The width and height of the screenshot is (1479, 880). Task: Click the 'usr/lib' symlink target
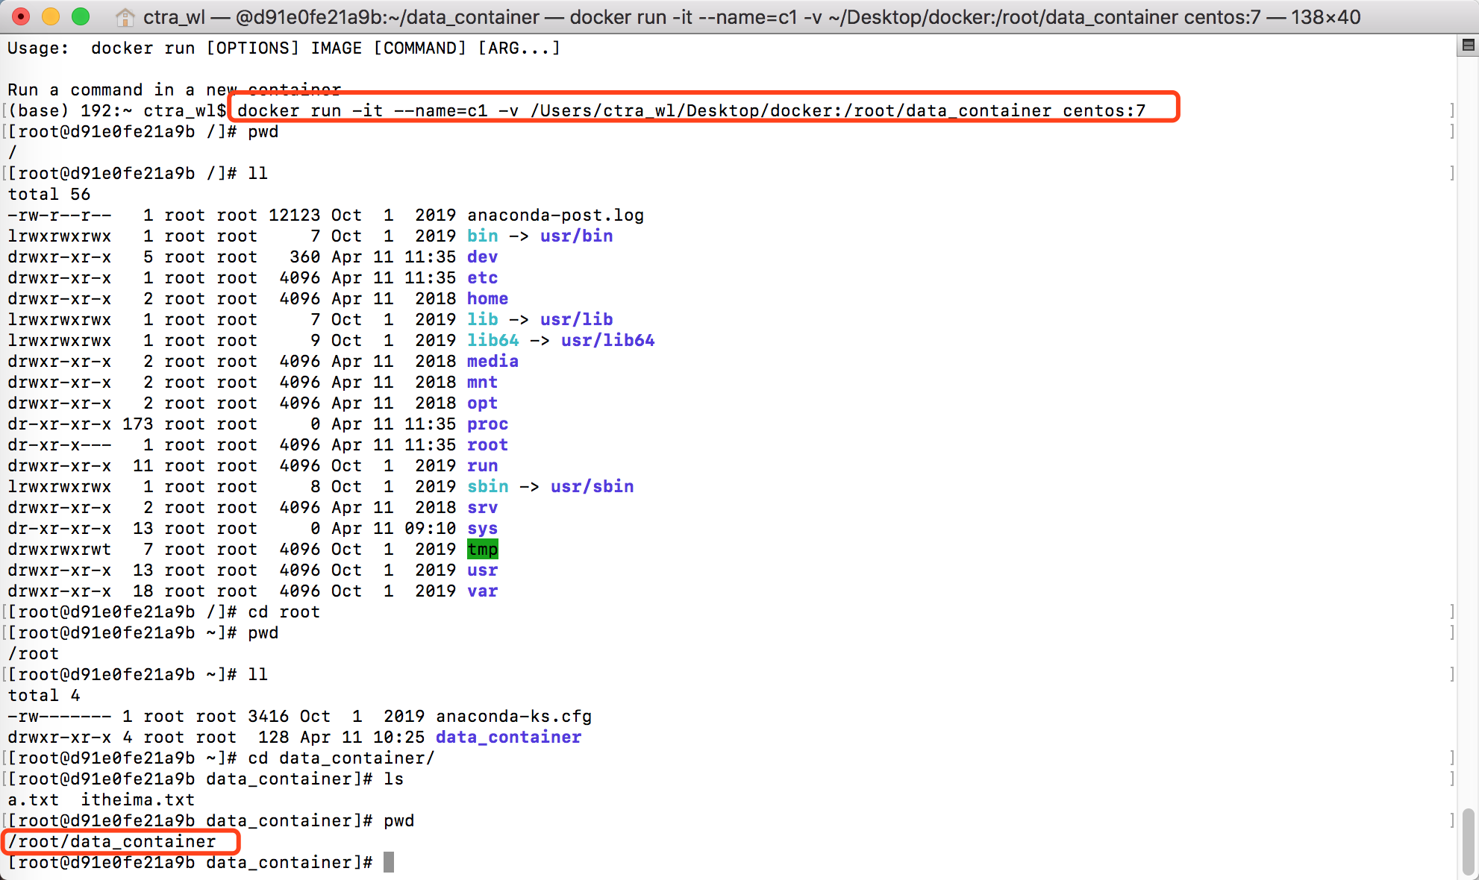[x=577, y=320]
